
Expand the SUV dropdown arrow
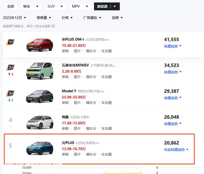pos(62,6)
